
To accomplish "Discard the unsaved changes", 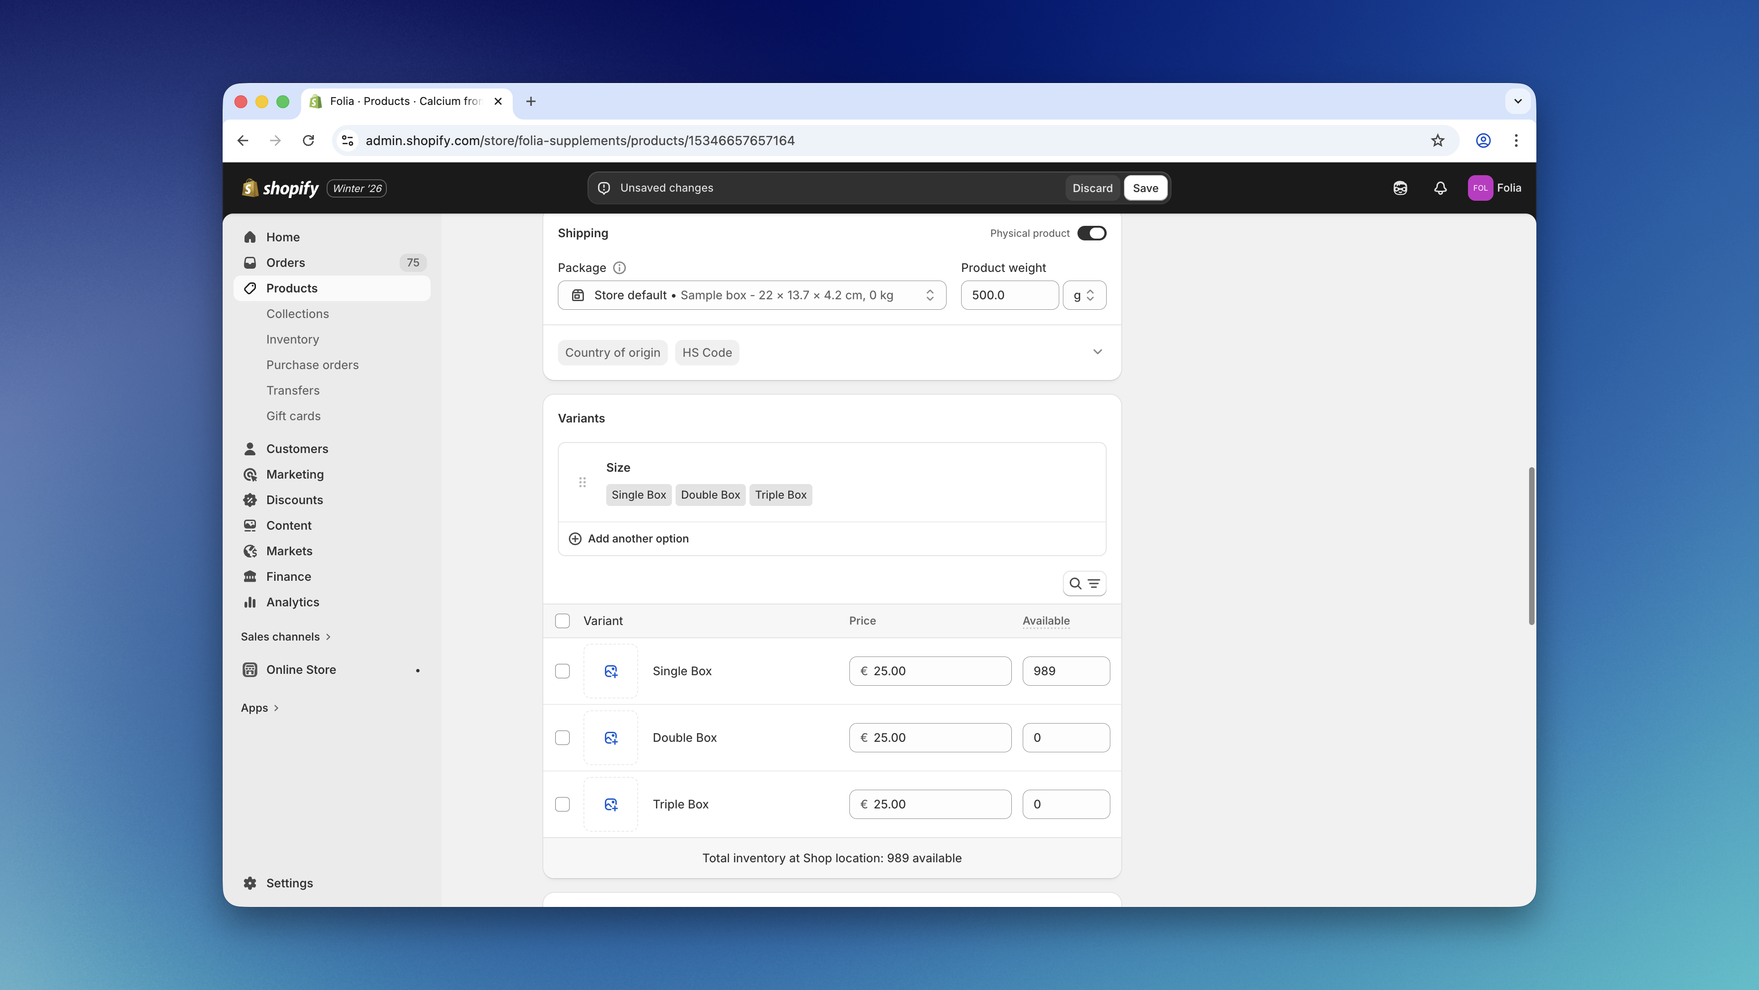I will coord(1092,188).
